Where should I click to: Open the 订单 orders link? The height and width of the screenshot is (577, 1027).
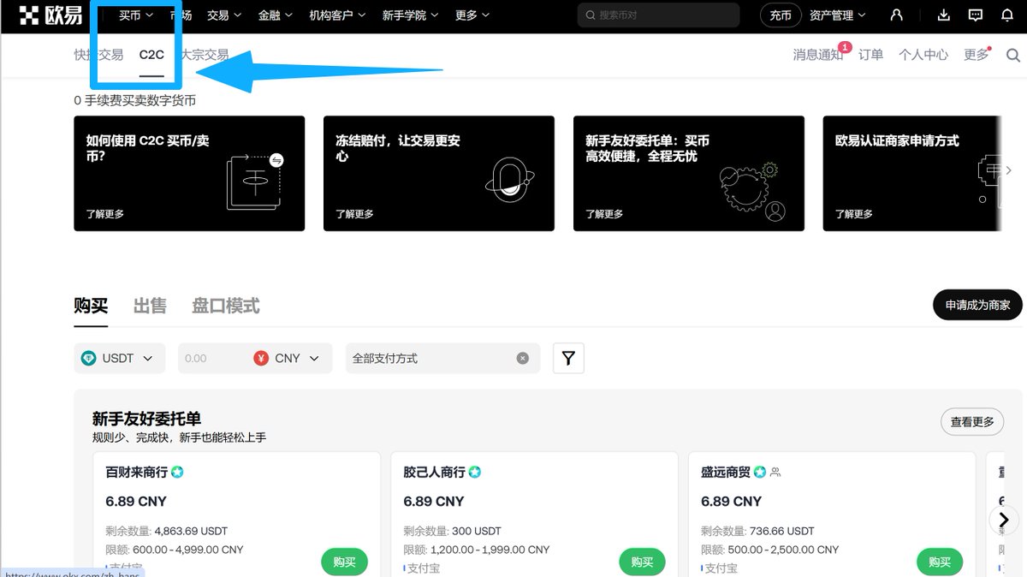click(x=870, y=55)
